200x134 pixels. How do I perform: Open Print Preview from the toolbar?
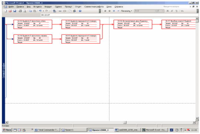coord(24,11)
